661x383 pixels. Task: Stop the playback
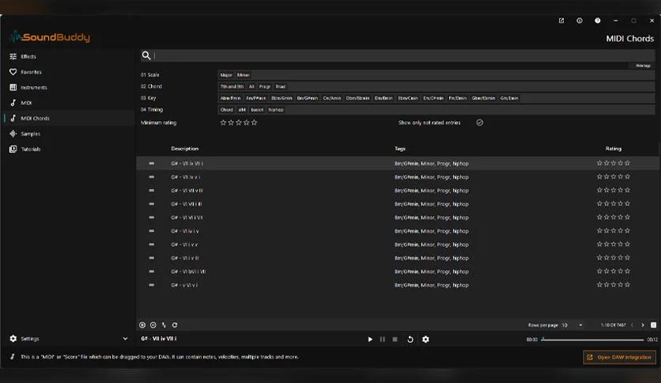coord(395,339)
